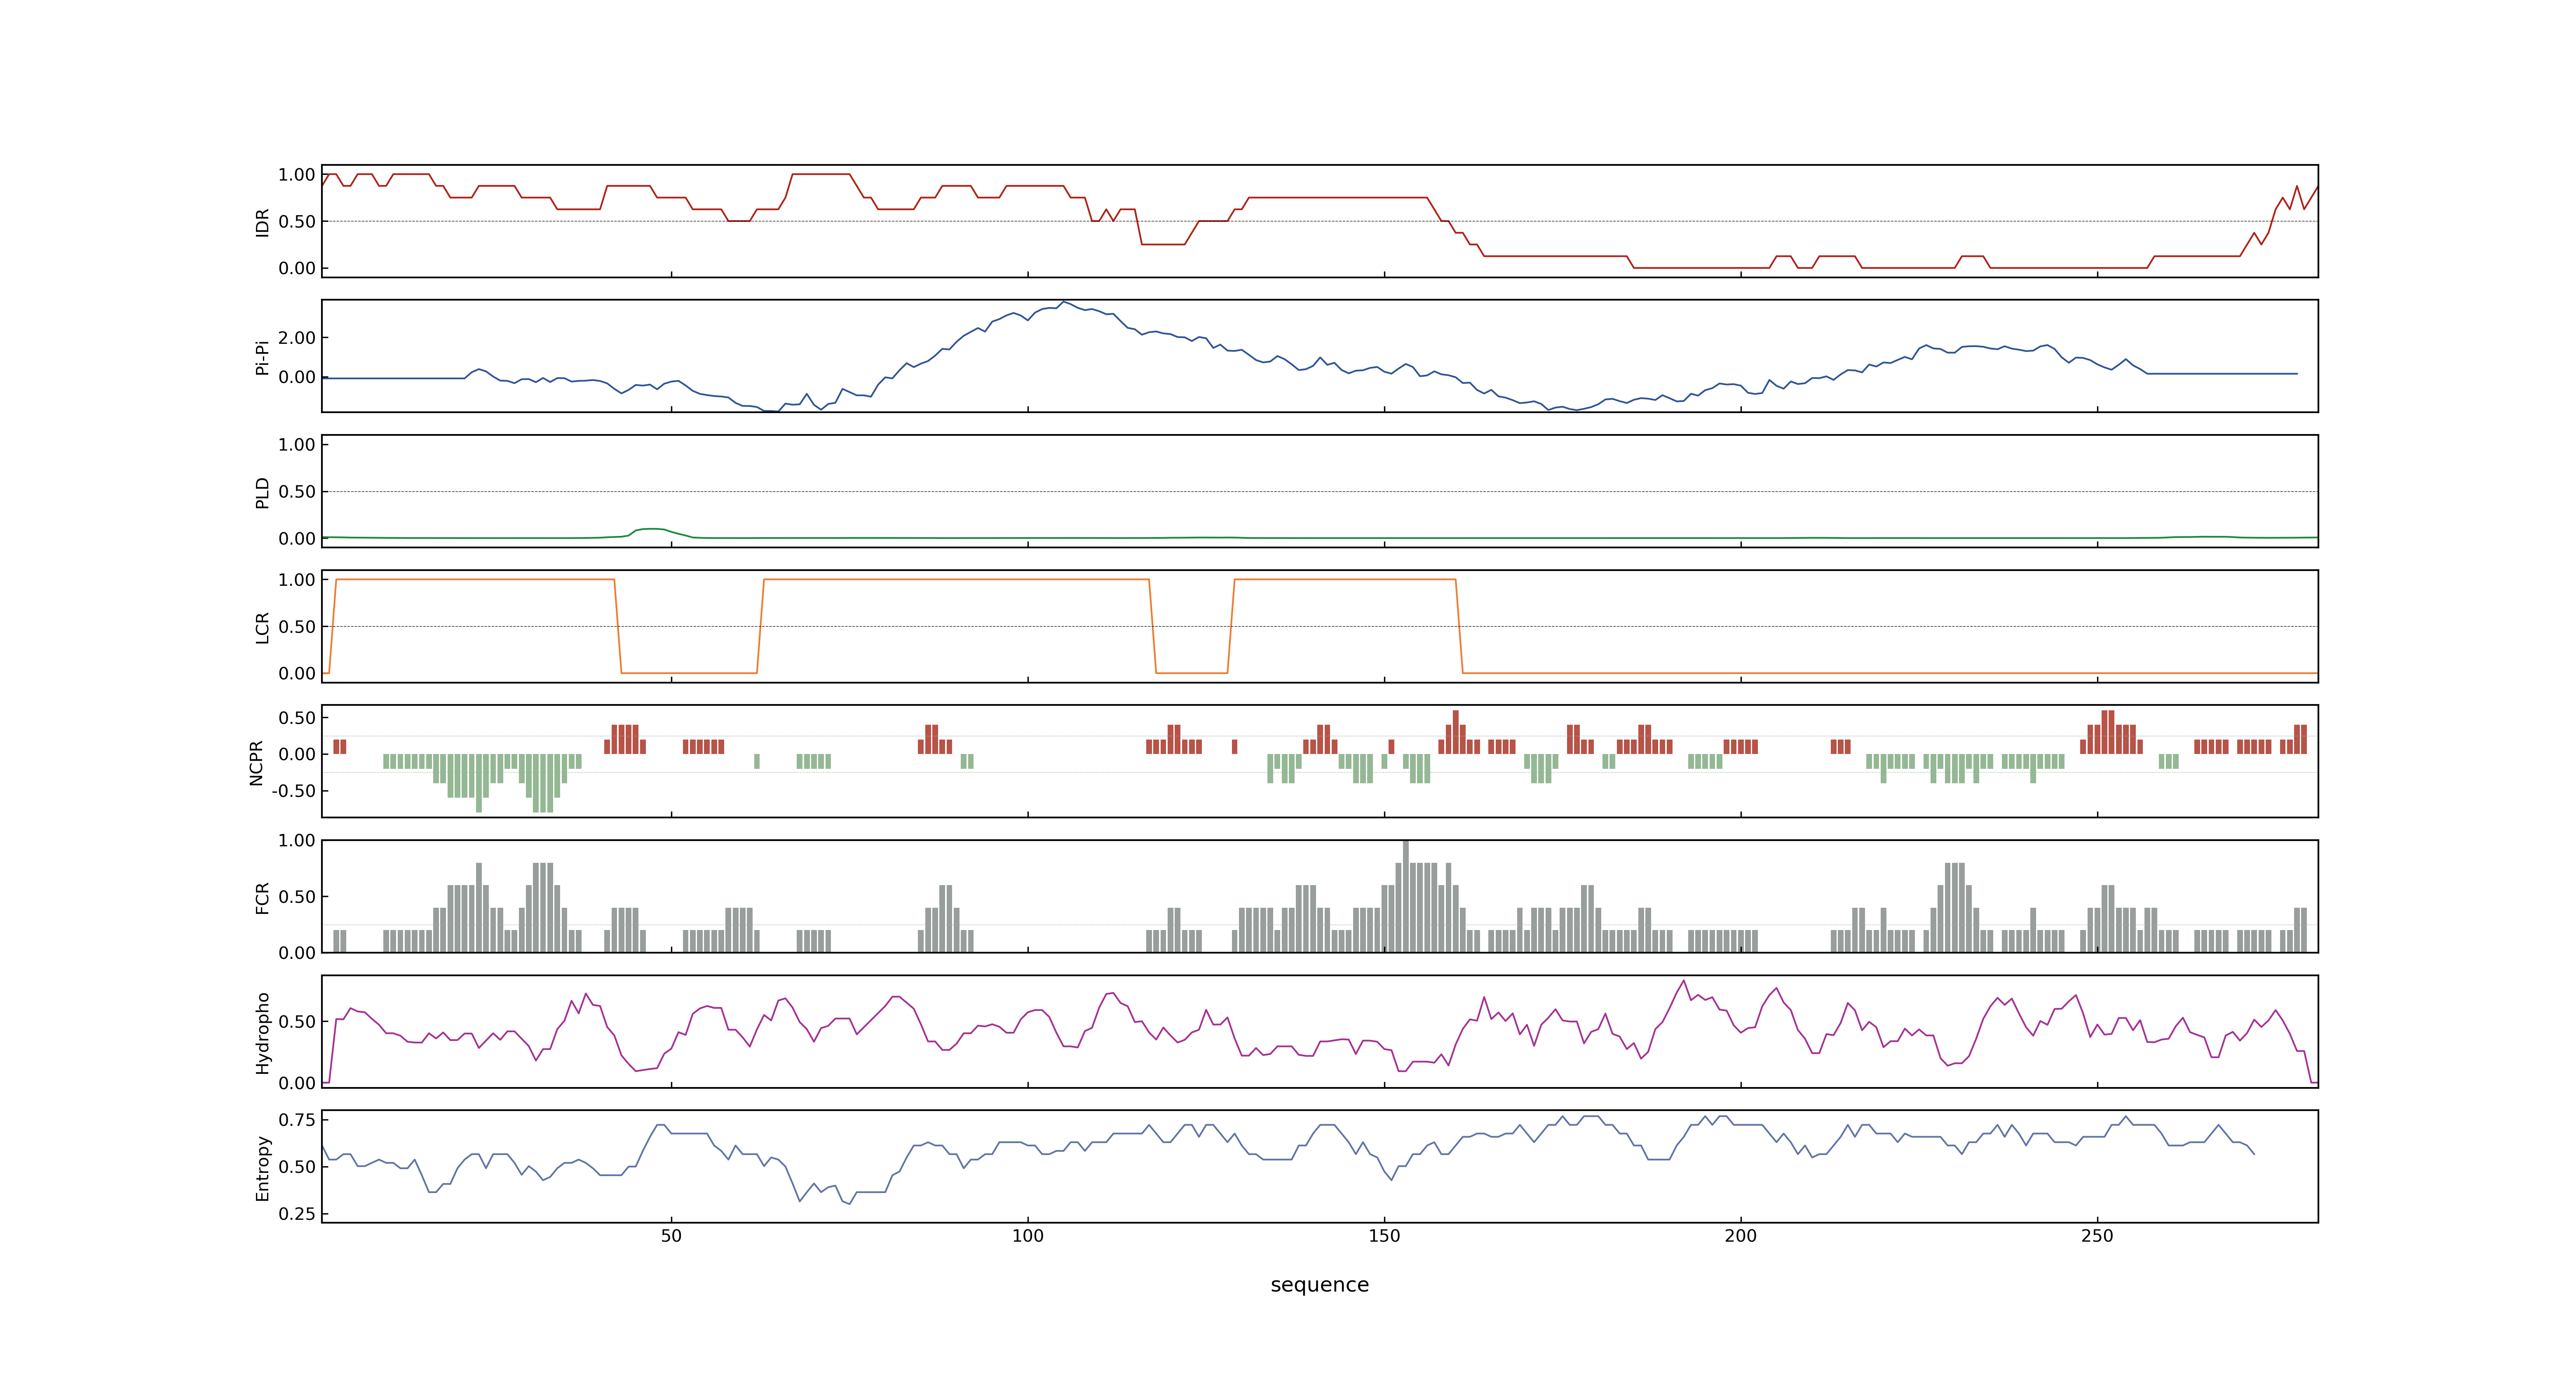Click the IDR axis label
Viewport: 2576px width, 1374px height.
(x=262, y=222)
